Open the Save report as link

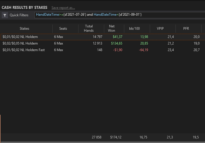tap(63, 8)
